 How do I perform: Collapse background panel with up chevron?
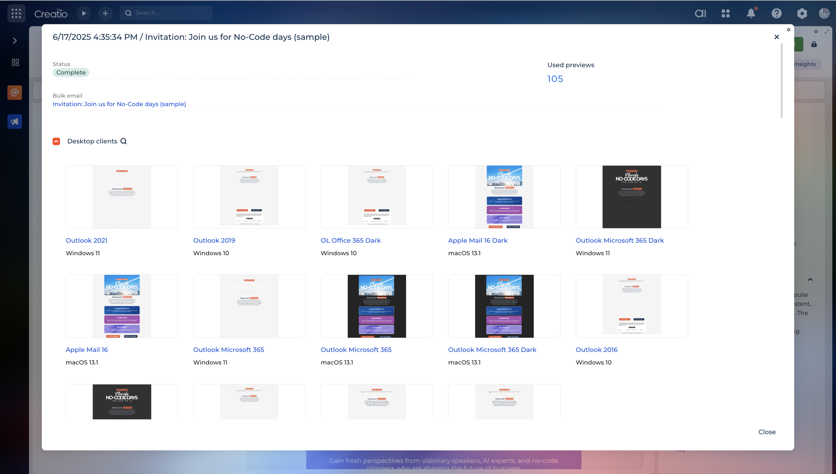810,279
